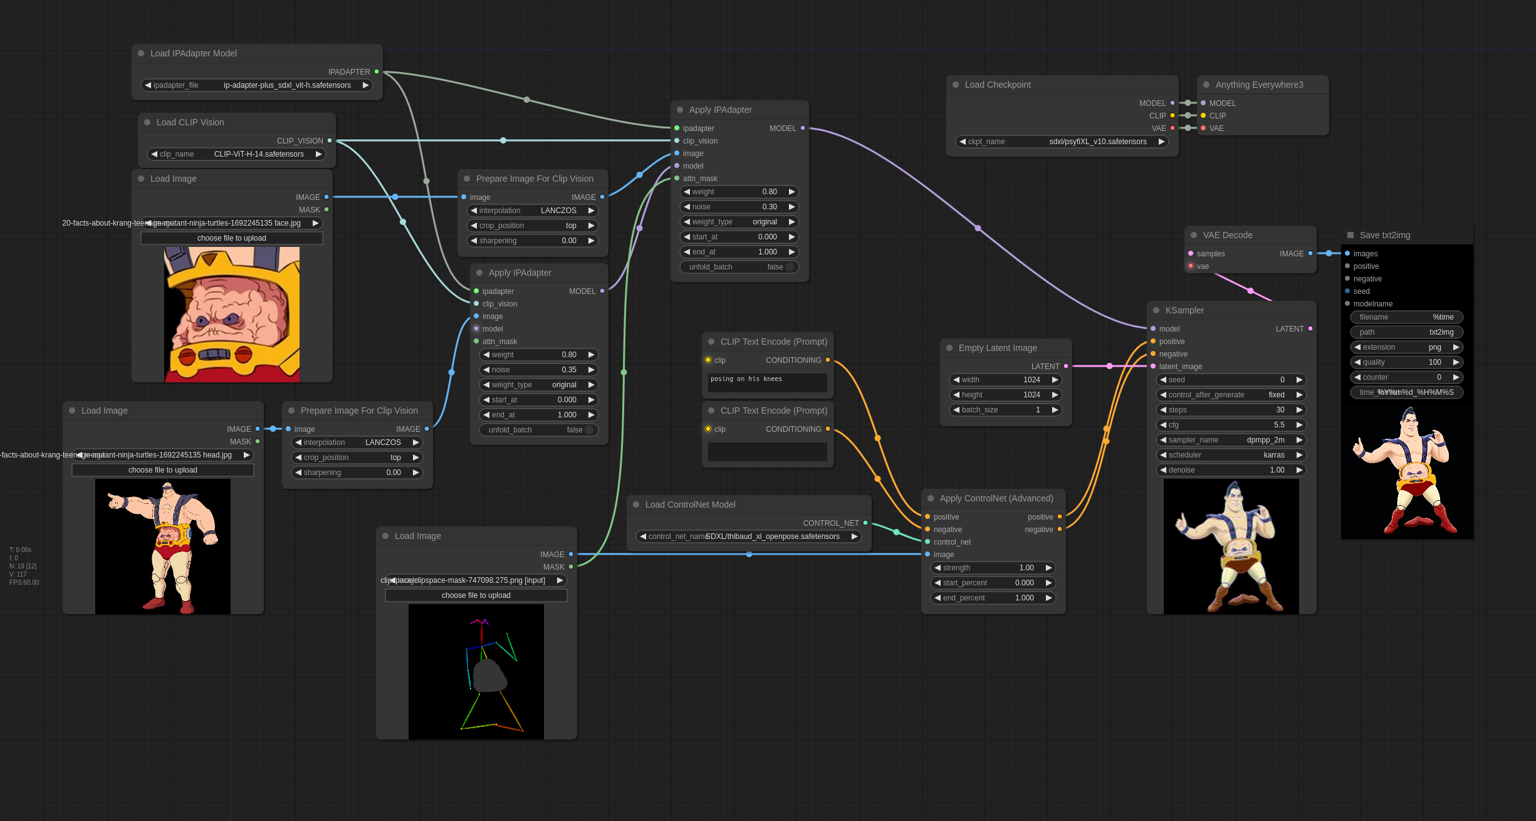1536x821 pixels.
Task: Increase Empty Latent width with right arrow
Action: pyautogui.click(x=1055, y=380)
